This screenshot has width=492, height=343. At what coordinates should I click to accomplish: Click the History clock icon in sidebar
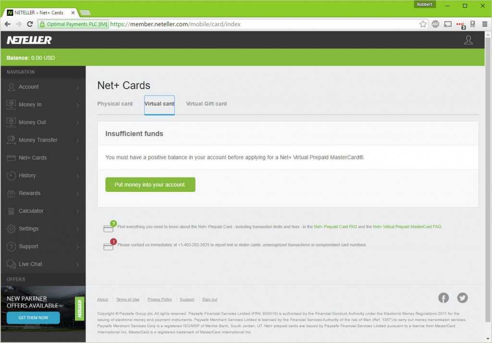(11, 176)
